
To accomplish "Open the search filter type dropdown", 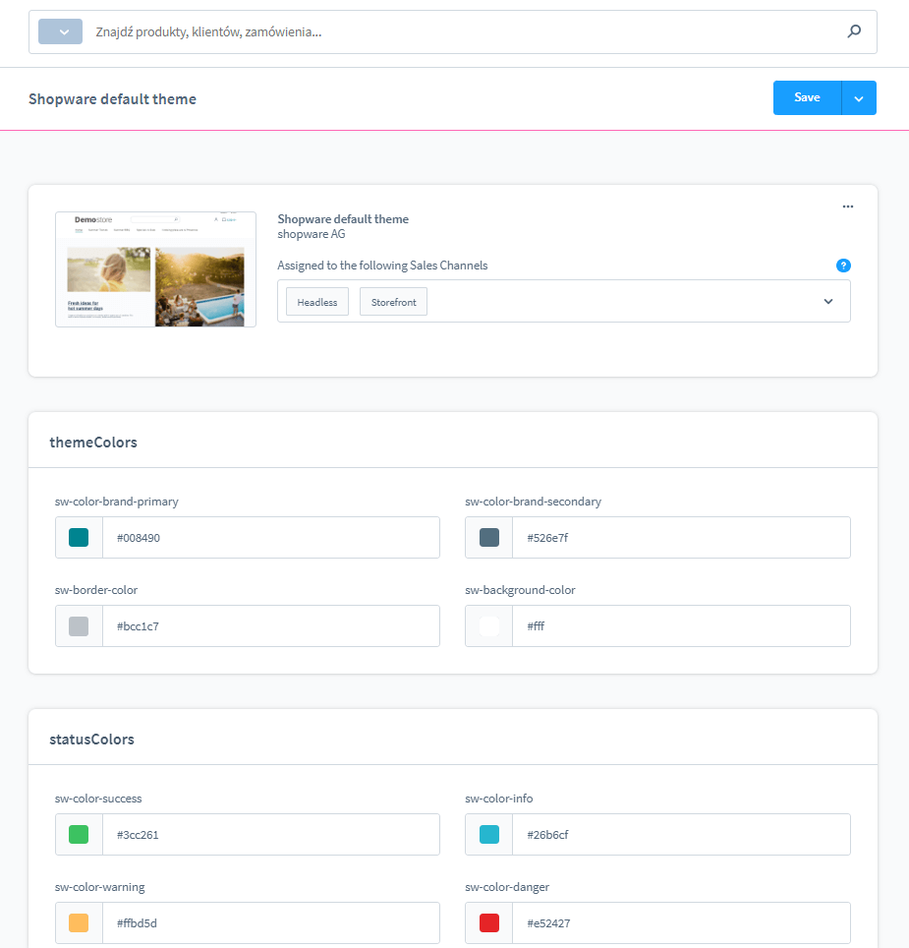I will [x=60, y=30].
